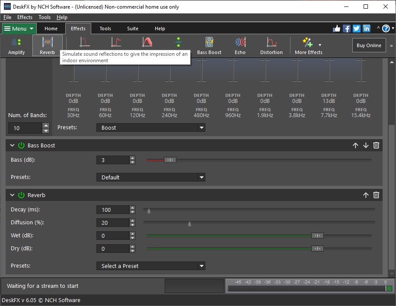396x306 pixels.
Task: Click the Diffusion slider handle
Action: pyautogui.click(x=189, y=224)
